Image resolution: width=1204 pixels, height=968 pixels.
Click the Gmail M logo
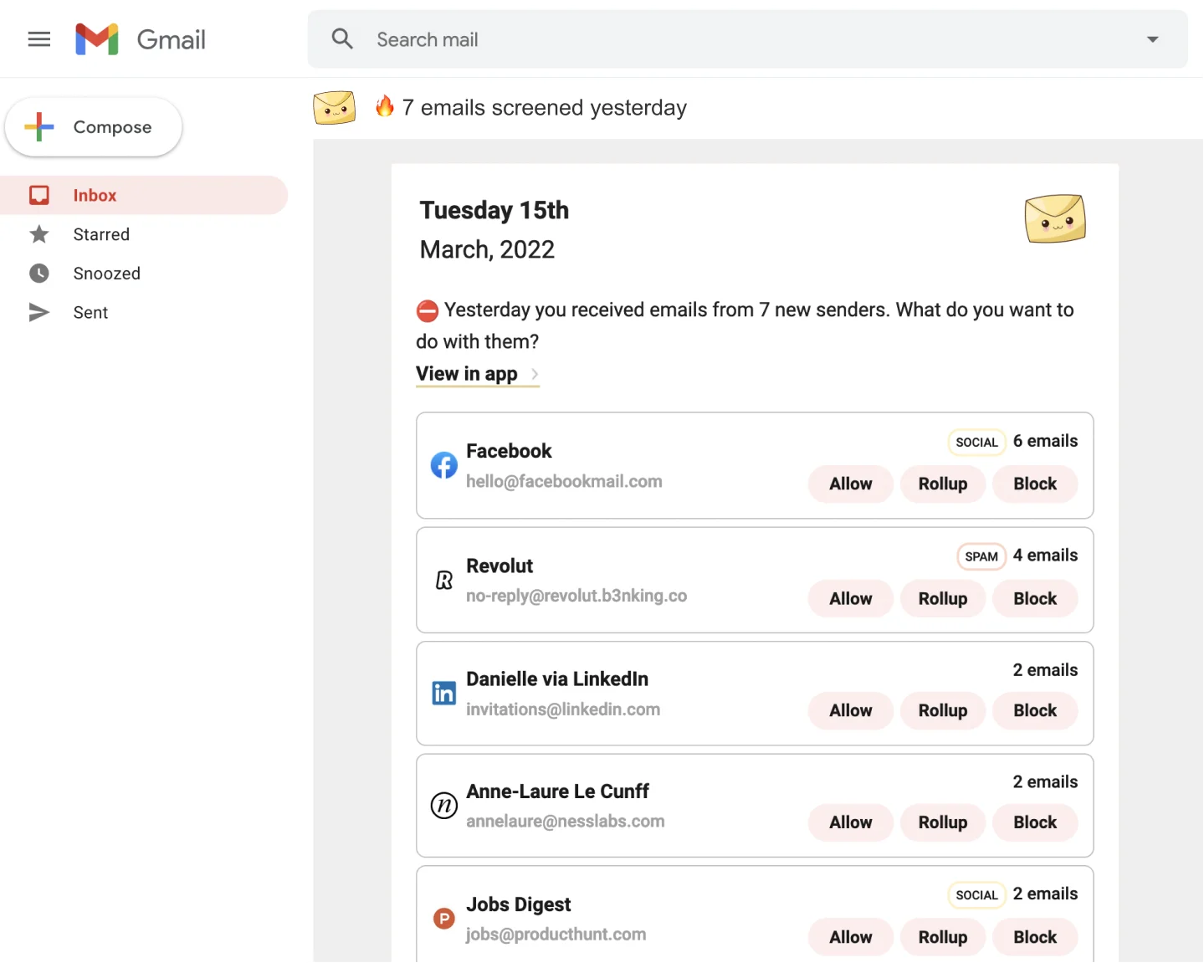[x=97, y=39]
